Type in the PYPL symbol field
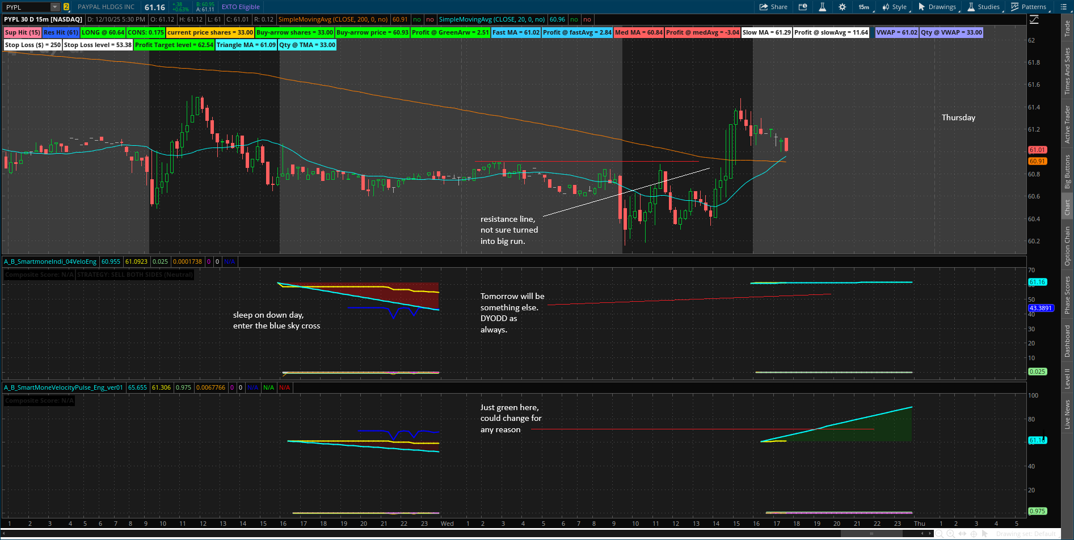This screenshot has height=540, width=1074. pos(26,7)
